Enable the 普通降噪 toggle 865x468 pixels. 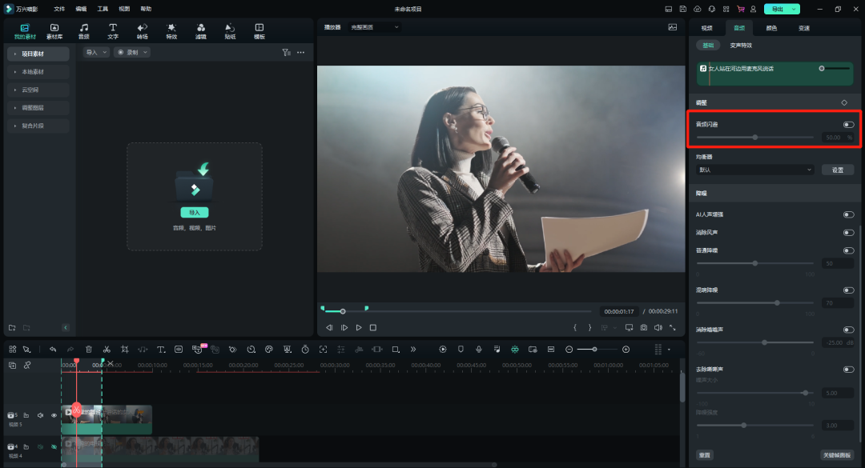(x=848, y=250)
